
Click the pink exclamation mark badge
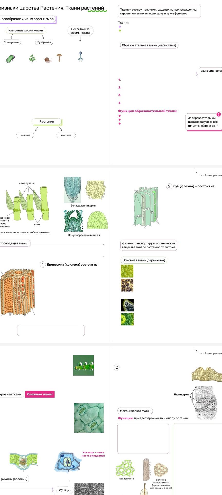[x=218, y=114]
